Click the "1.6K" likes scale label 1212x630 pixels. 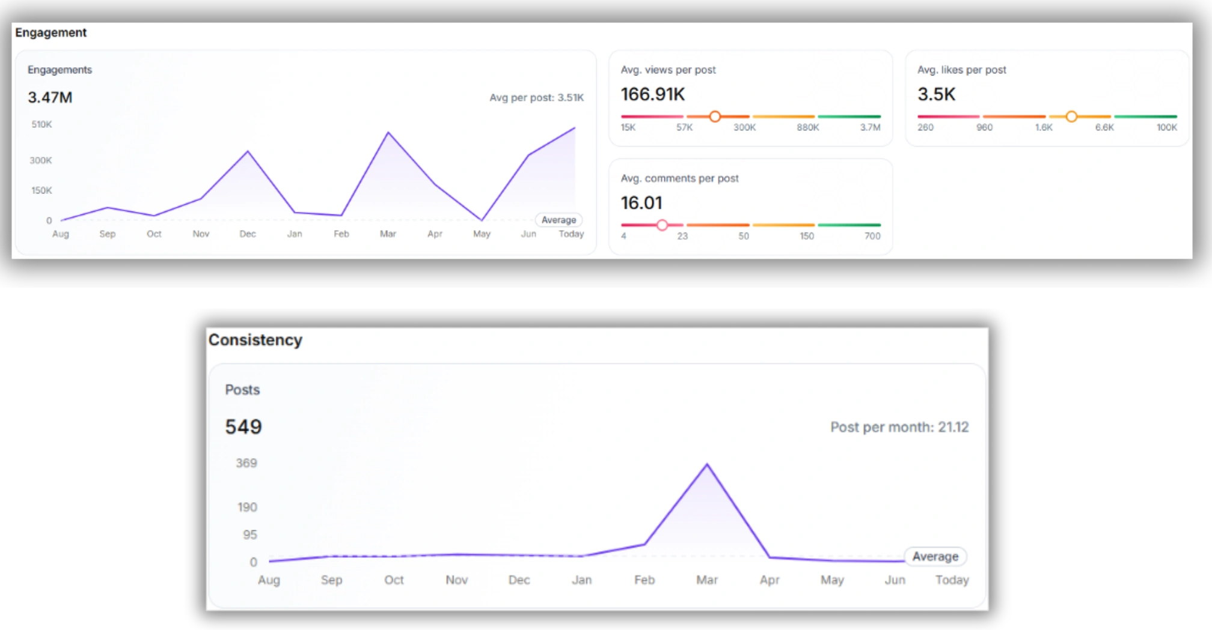pyautogui.click(x=1044, y=127)
